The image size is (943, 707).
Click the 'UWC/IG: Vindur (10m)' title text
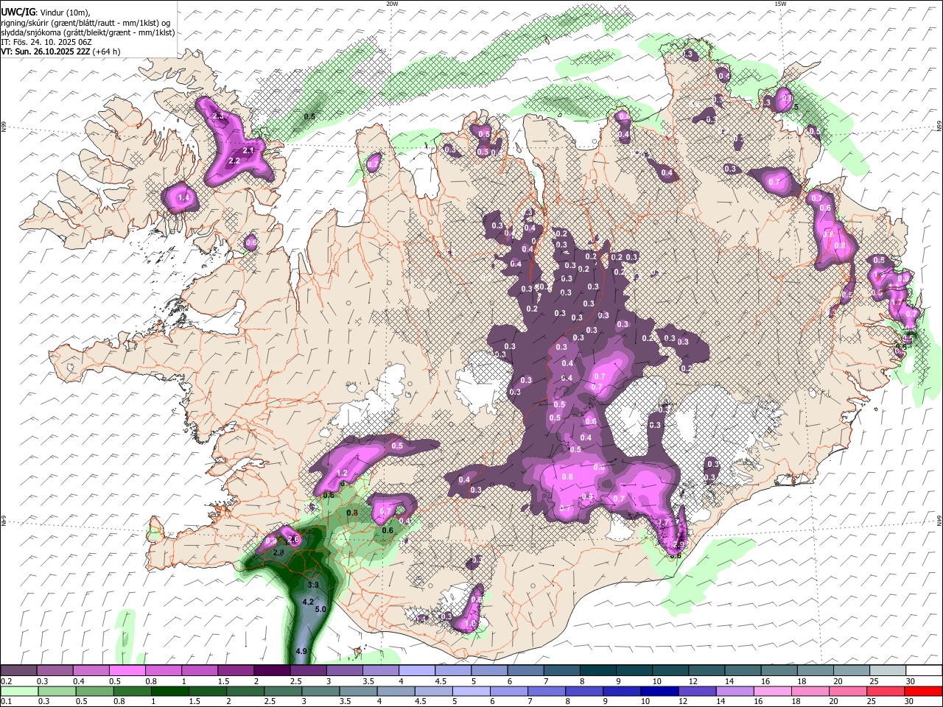coord(45,13)
